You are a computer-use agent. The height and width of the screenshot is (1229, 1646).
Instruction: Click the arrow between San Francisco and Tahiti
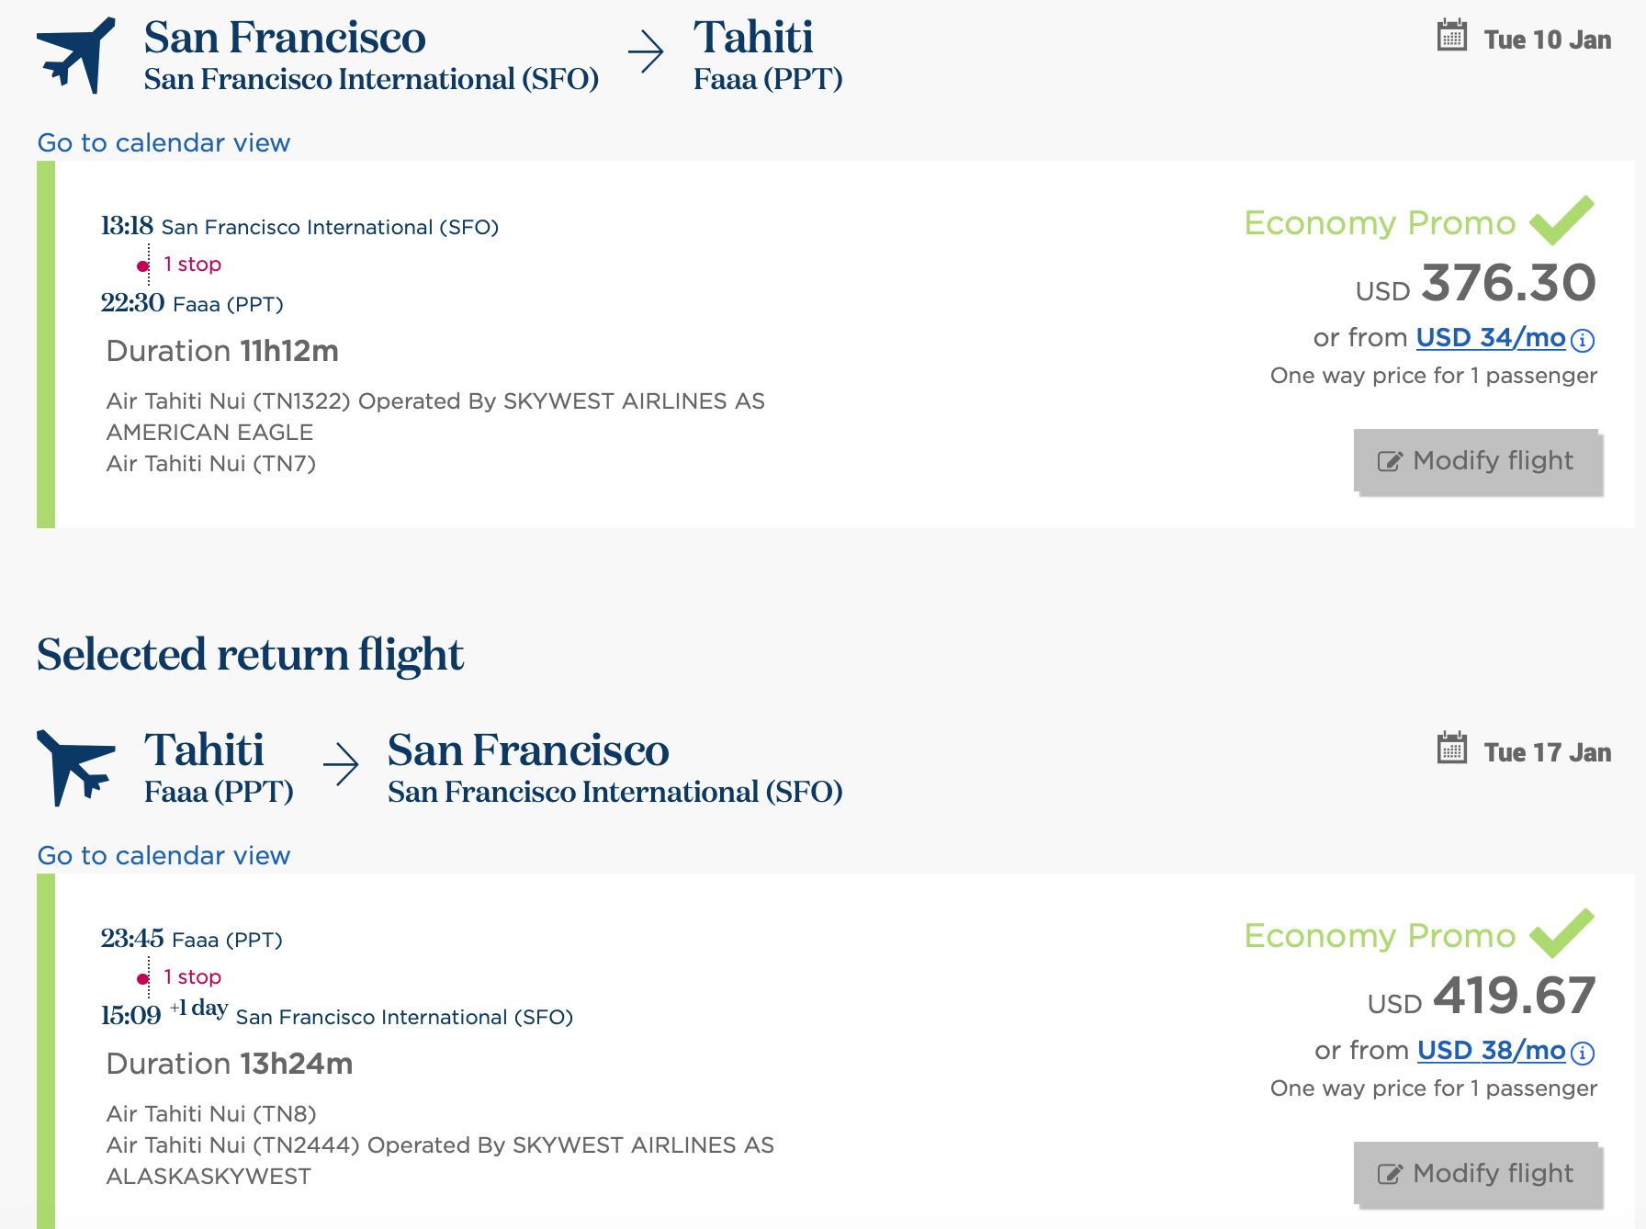pyautogui.click(x=646, y=51)
